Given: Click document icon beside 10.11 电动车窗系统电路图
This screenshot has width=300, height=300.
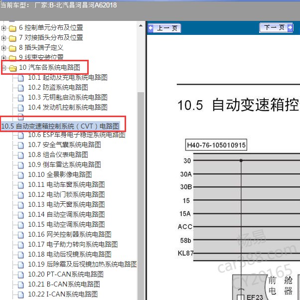Looking at the screenshot, I should pos(20,185).
